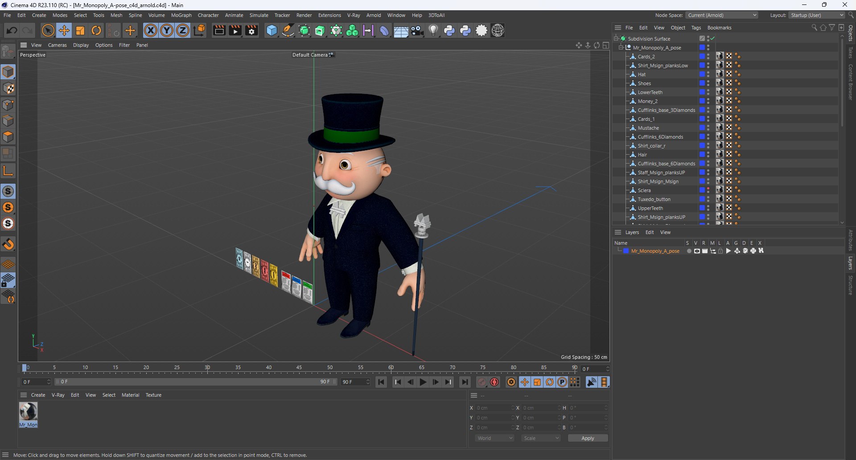Select the Mustache object in tree

point(648,127)
